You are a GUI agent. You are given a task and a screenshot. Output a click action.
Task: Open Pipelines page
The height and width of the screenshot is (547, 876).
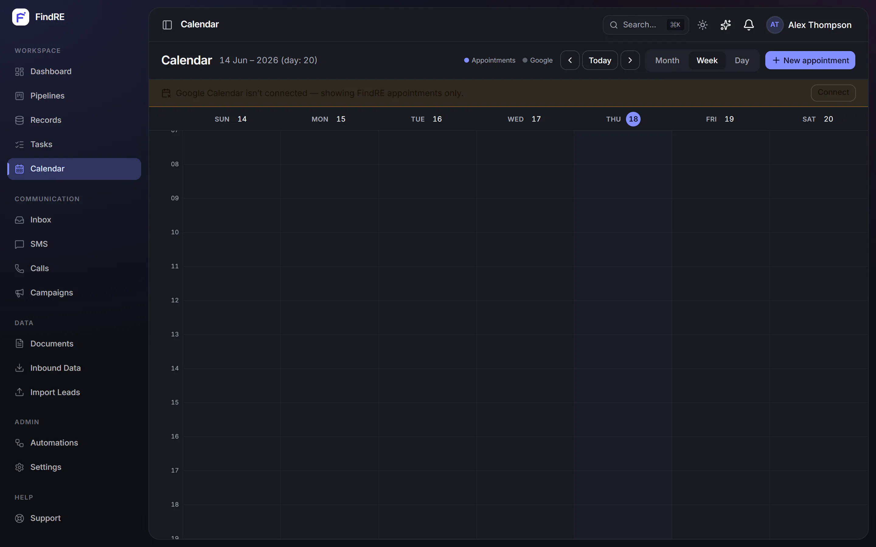pos(74,96)
